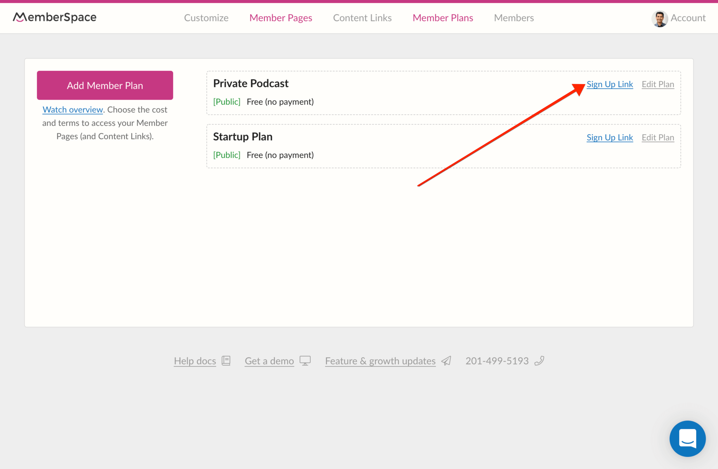
Task: Click the demo monitor icon
Action: [x=305, y=361]
